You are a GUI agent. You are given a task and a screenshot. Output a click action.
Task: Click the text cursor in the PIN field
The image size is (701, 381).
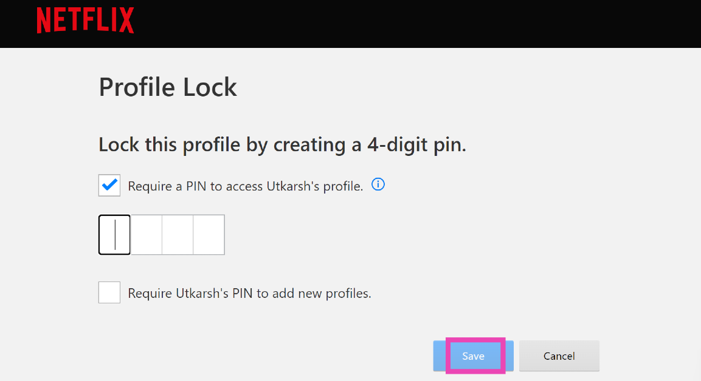click(115, 235)
